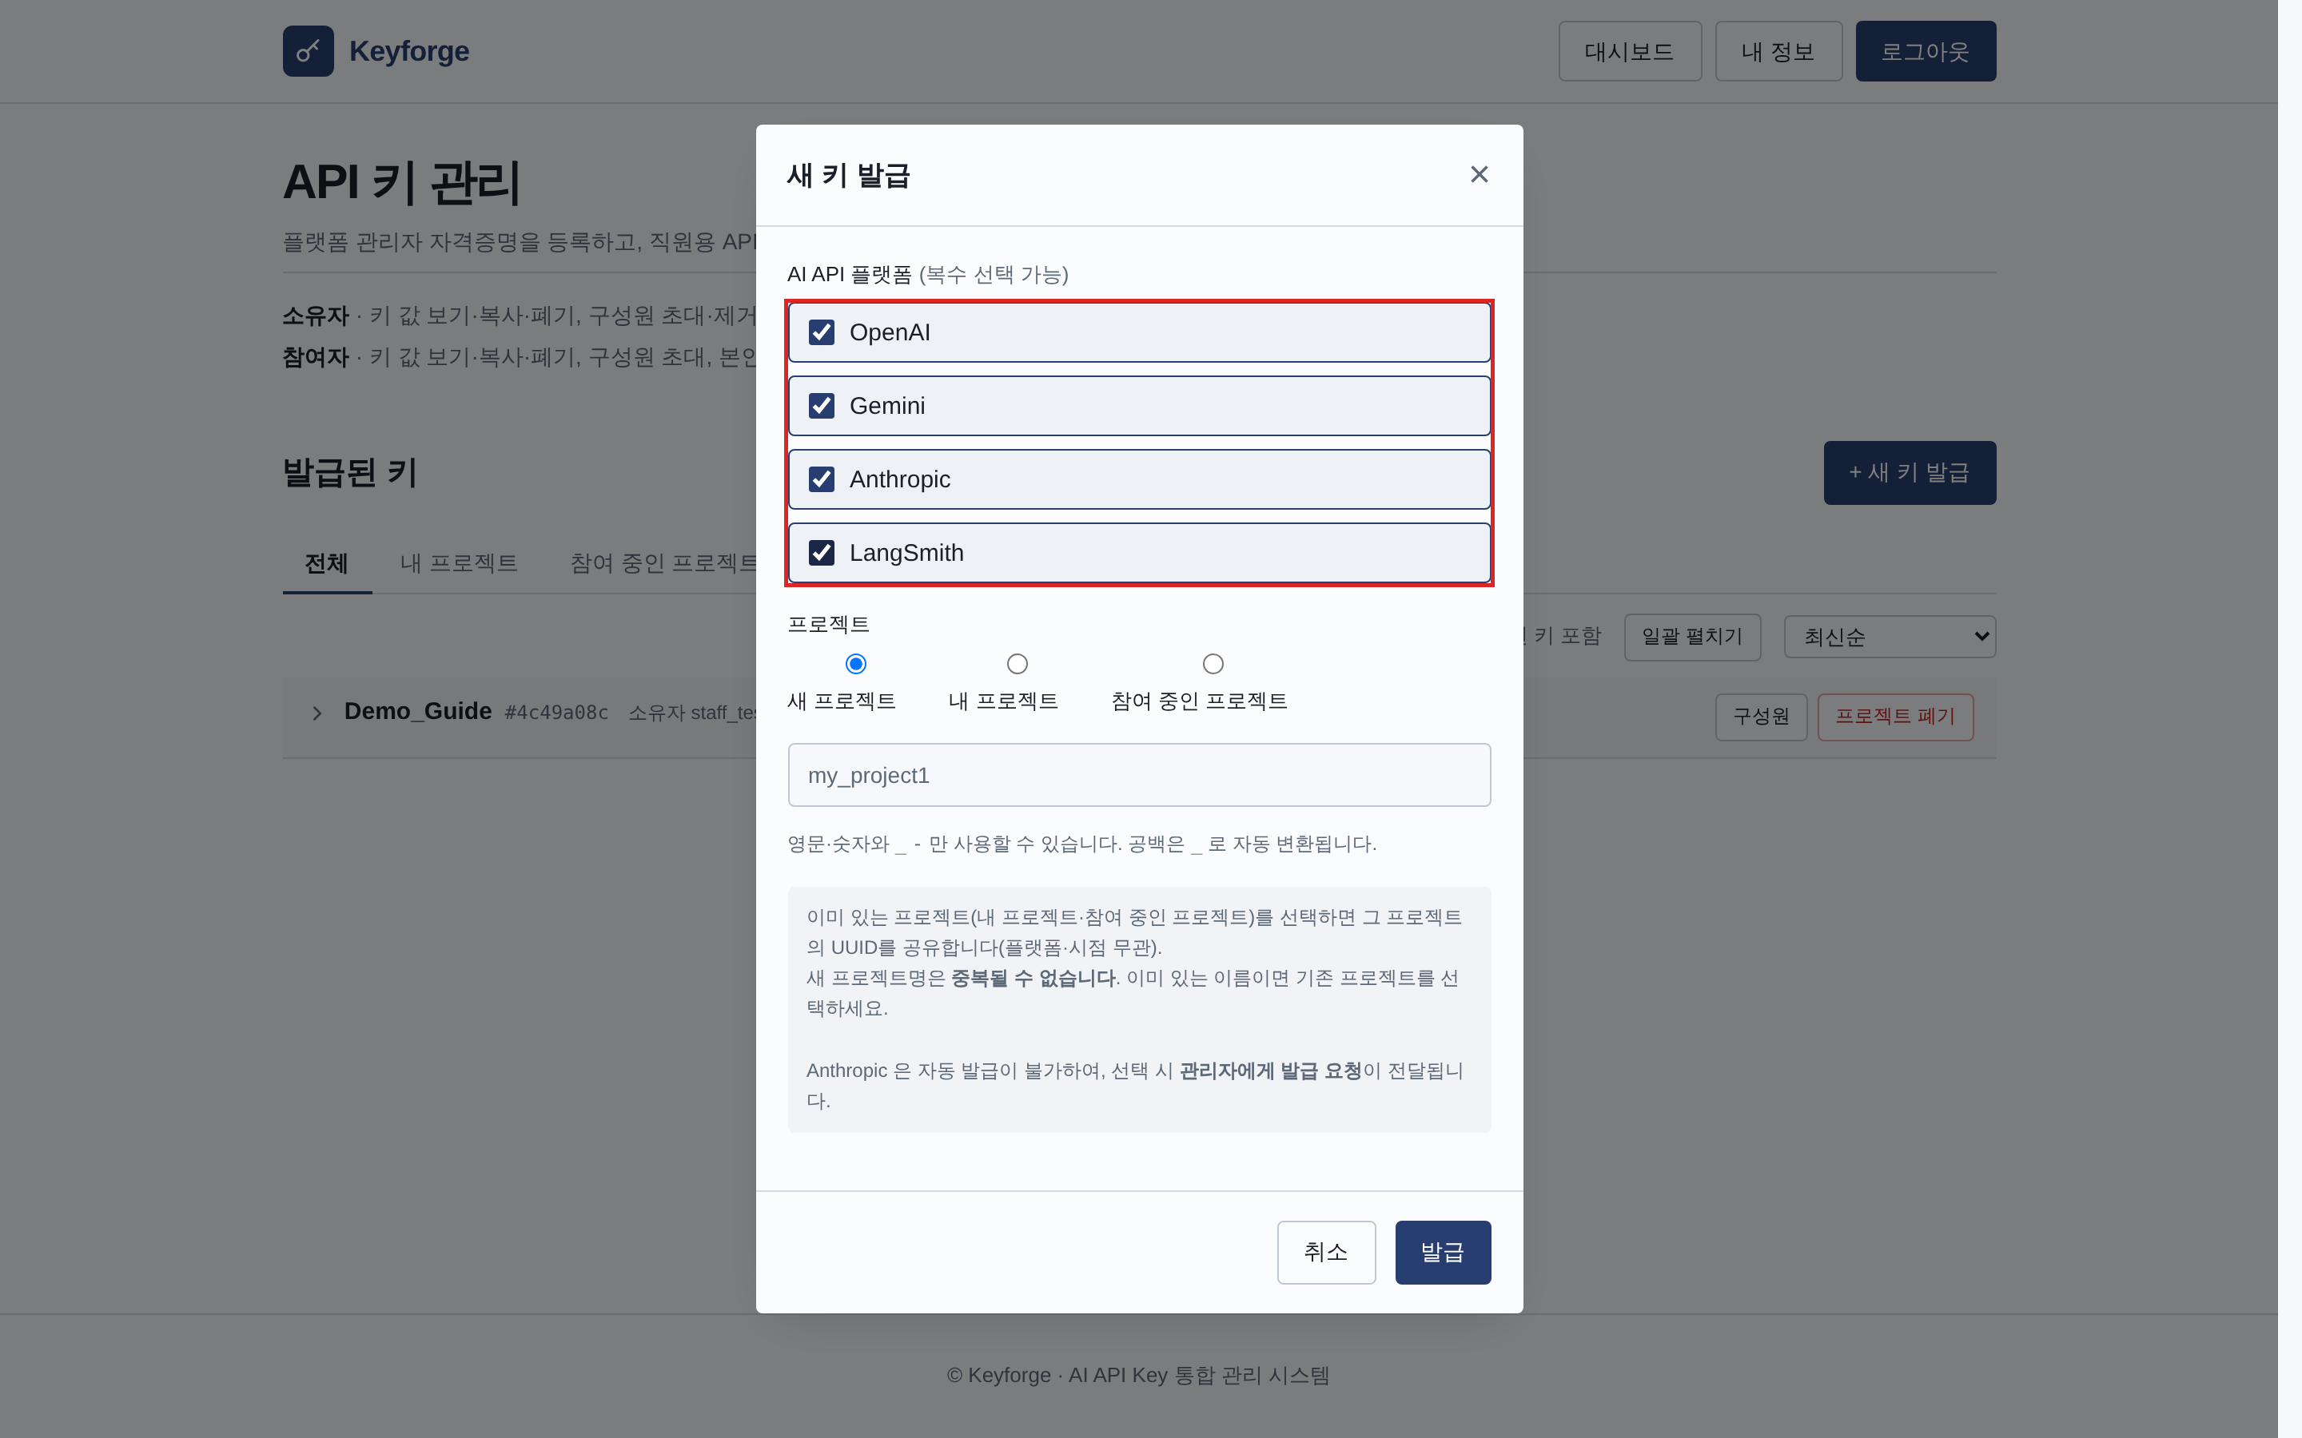Image resolution: width=2302 pixels, height=1438 pixels.
Task: Open the 내 정보 page
Action: point(1778,51)
